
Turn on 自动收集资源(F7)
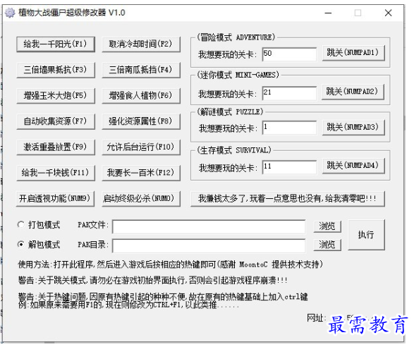point(56,121)
